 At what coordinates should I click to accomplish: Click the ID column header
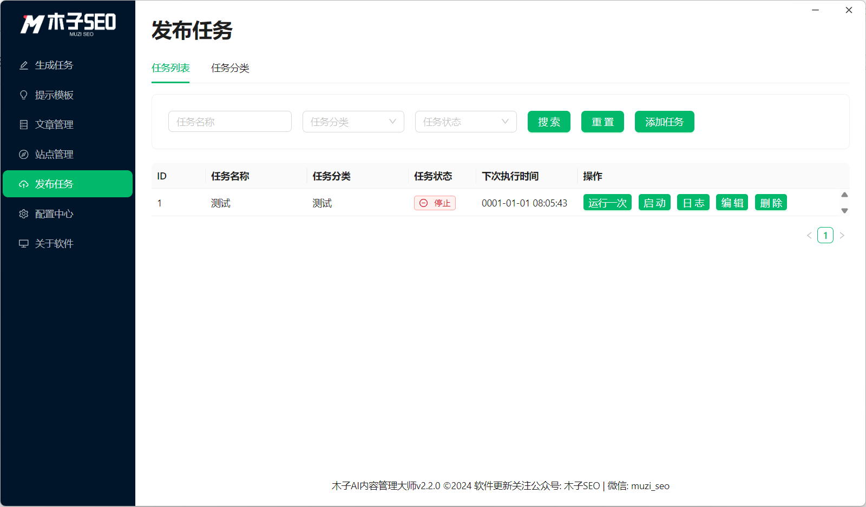point(162,176)
